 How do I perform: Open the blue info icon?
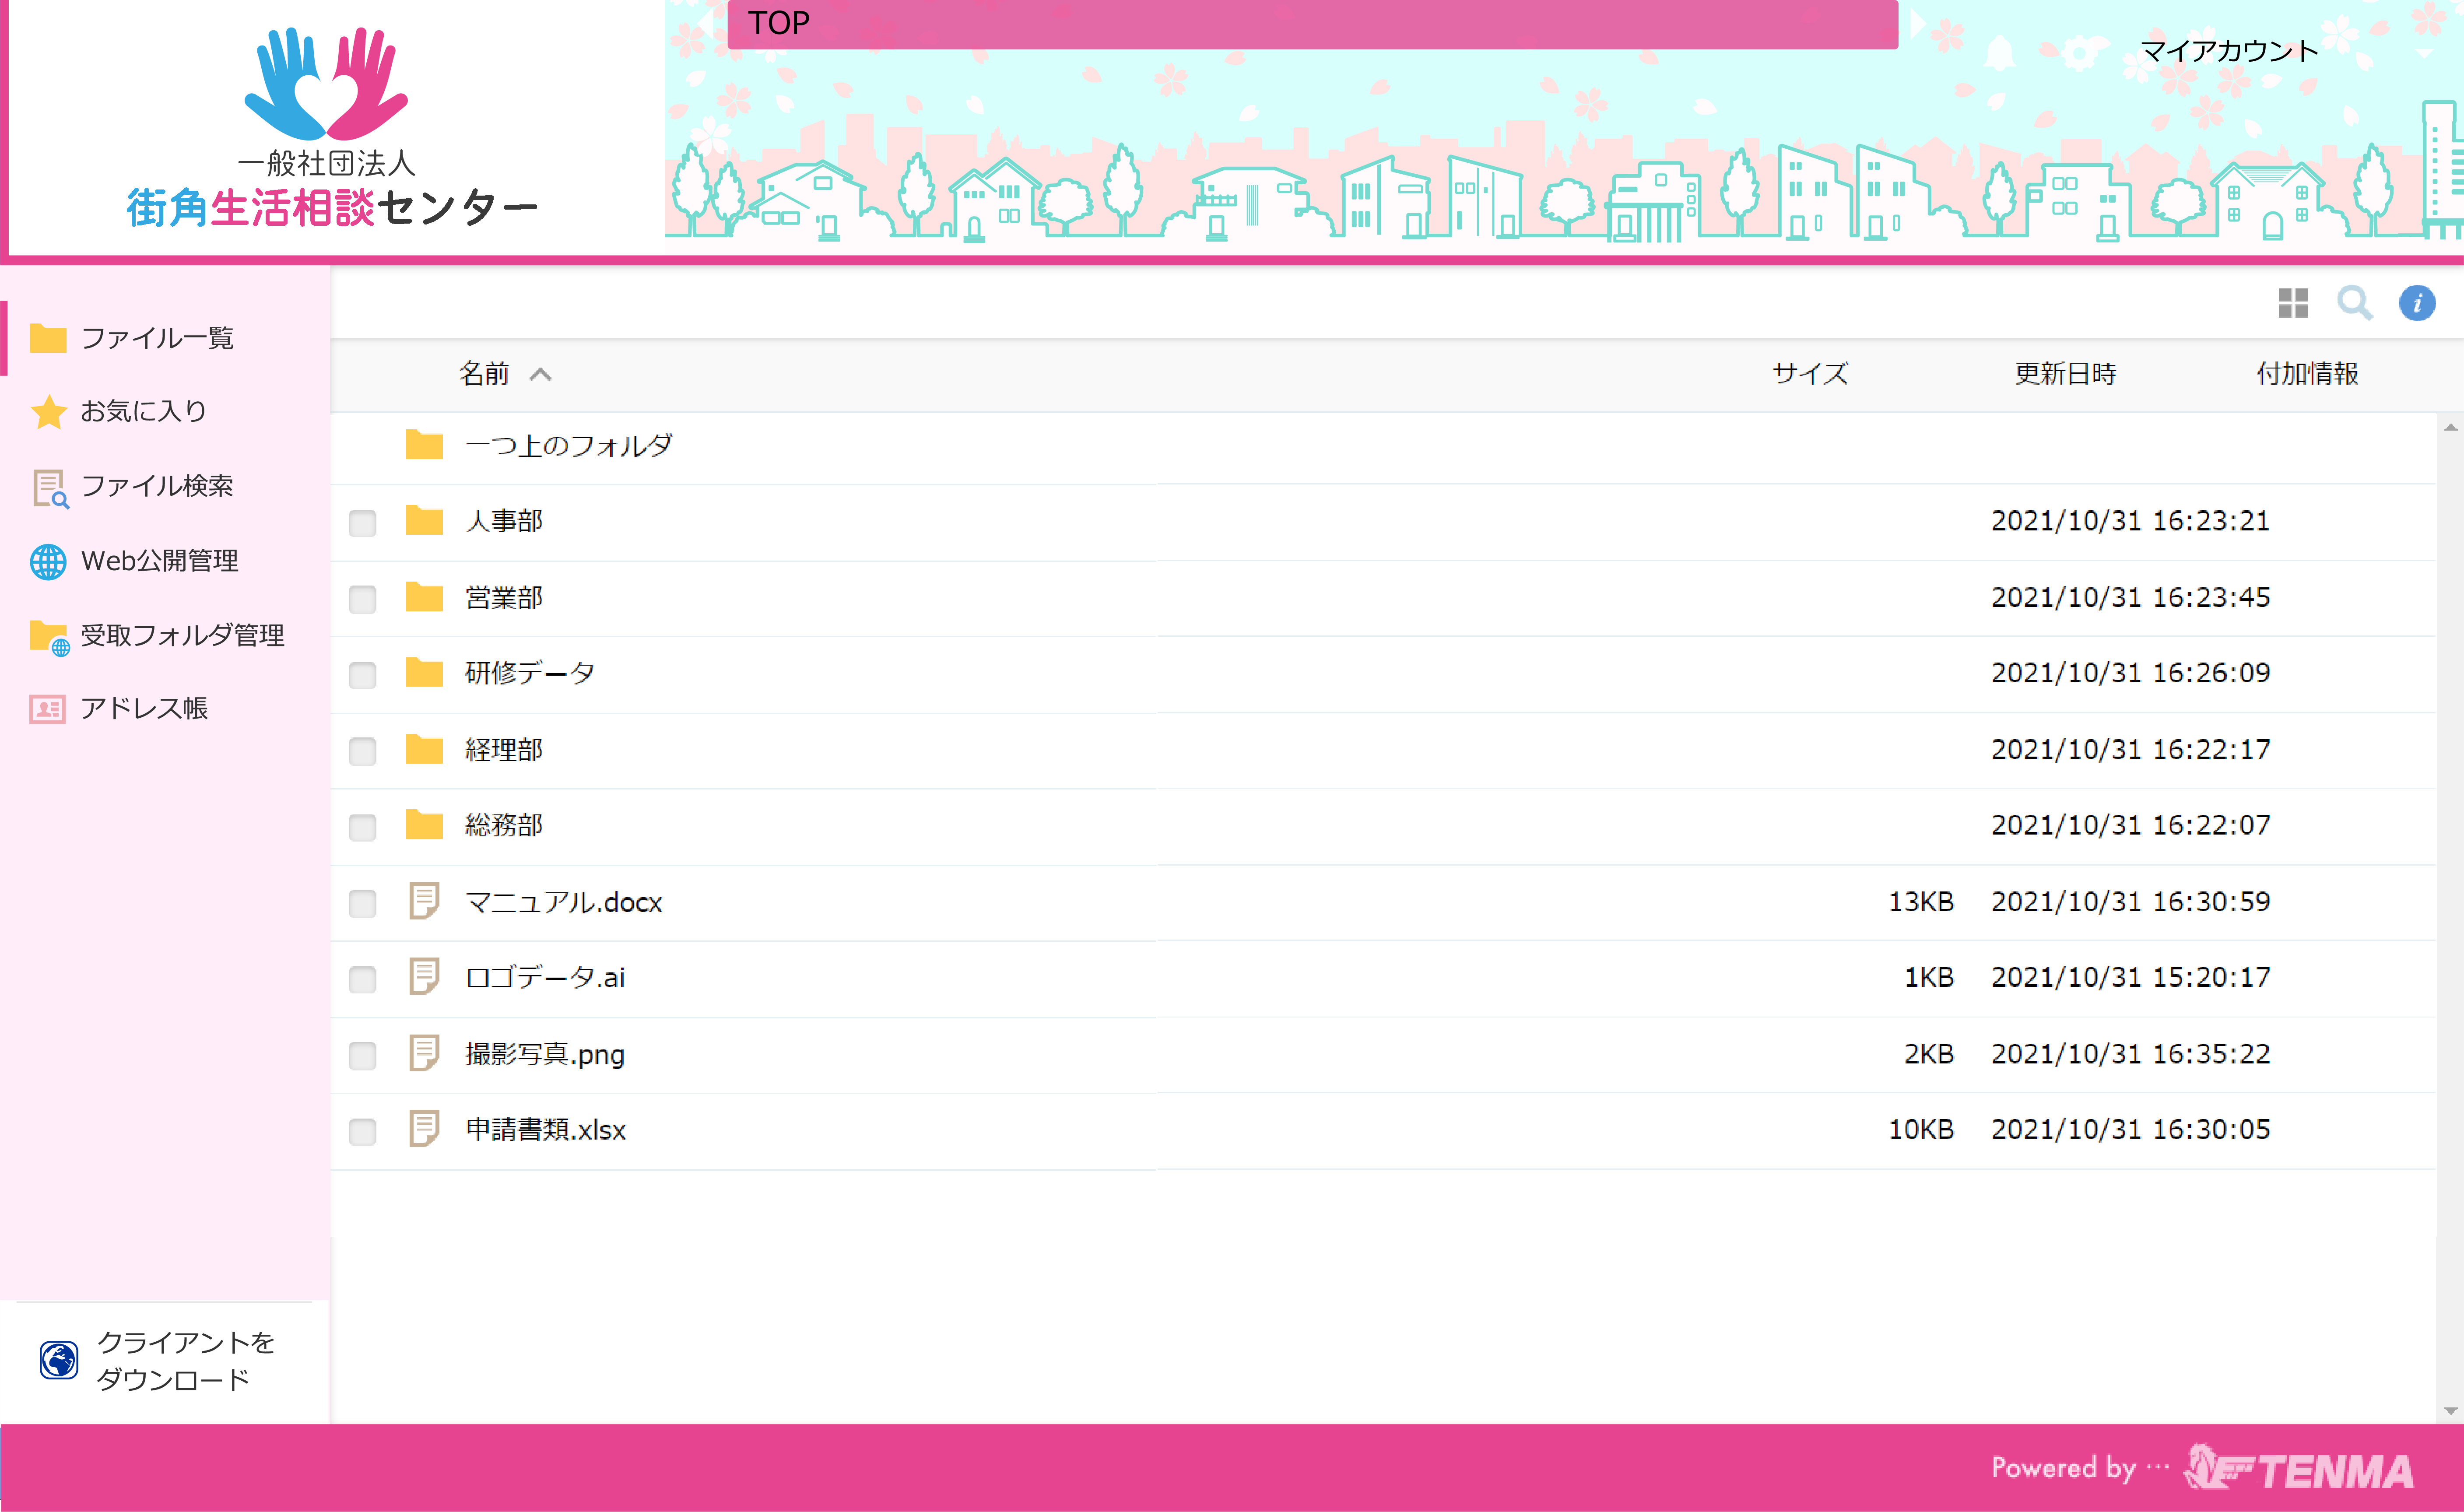point(2417,302)
